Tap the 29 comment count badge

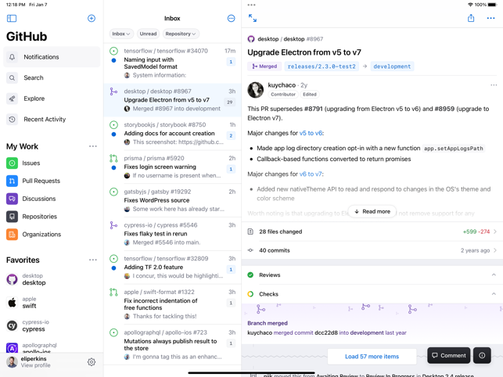pyautogui.click(x=230, y=102)
